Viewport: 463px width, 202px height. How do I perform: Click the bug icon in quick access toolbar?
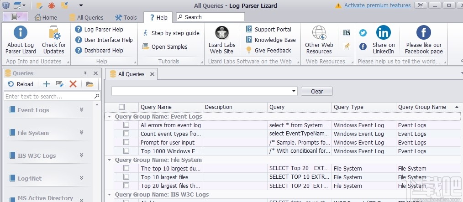click(x=52, y=5)
